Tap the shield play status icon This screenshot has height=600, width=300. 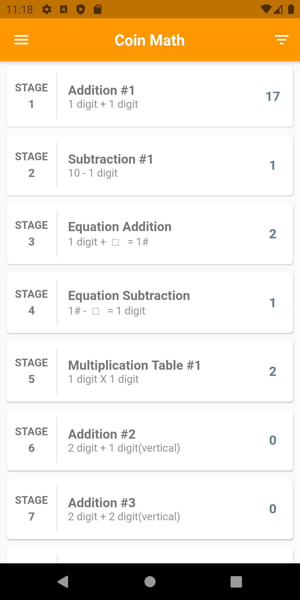point(81,9)
